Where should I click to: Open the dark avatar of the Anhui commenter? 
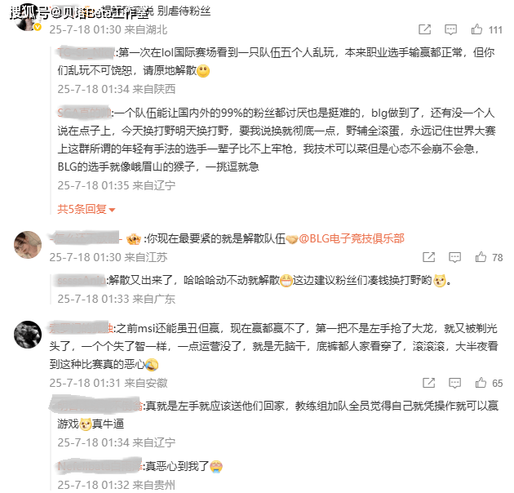(x=28, y=334)
